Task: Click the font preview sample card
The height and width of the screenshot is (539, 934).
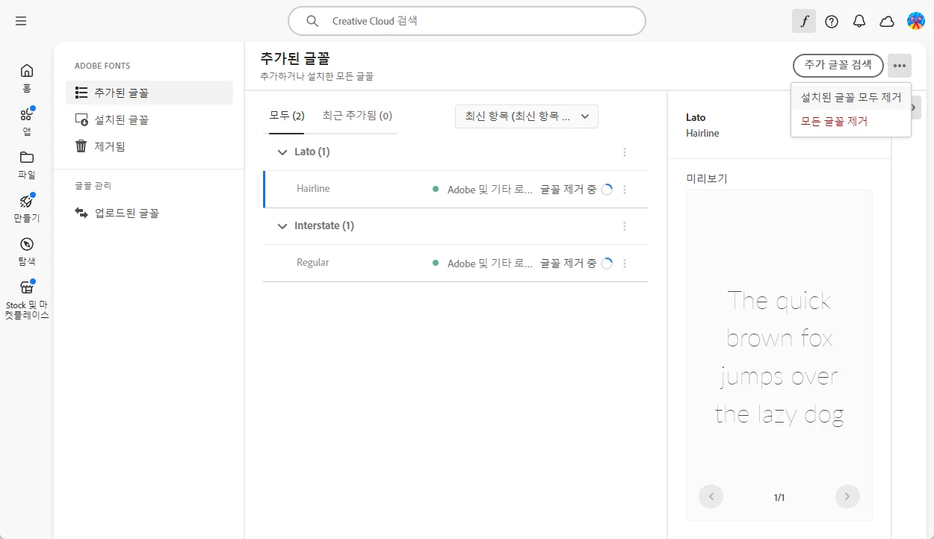Action: (779, 355)
